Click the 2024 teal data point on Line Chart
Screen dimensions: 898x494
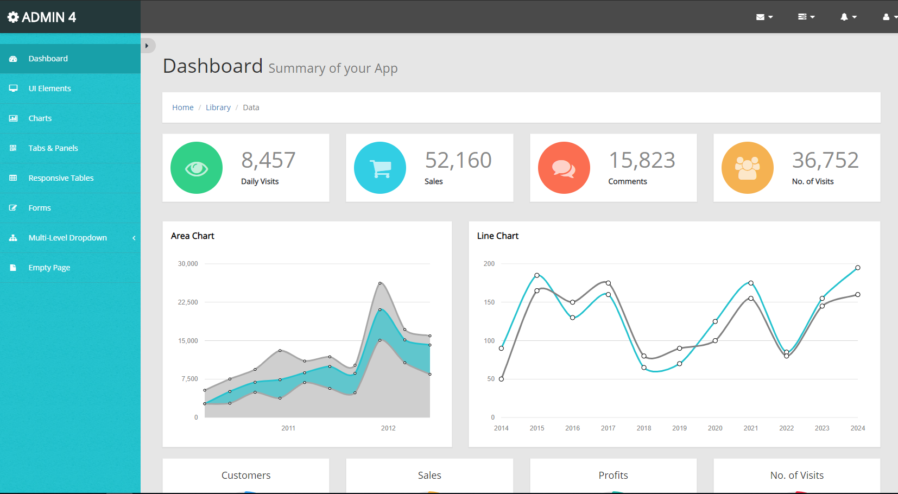tap(857, 268)
